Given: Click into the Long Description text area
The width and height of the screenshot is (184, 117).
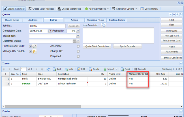Looking at the screenshot, I should coord(118,35).
